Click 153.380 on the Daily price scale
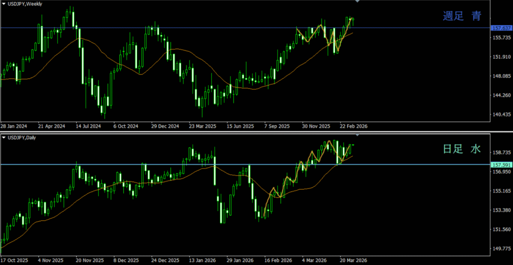This screenshot has width=513, height=265. 501,210
